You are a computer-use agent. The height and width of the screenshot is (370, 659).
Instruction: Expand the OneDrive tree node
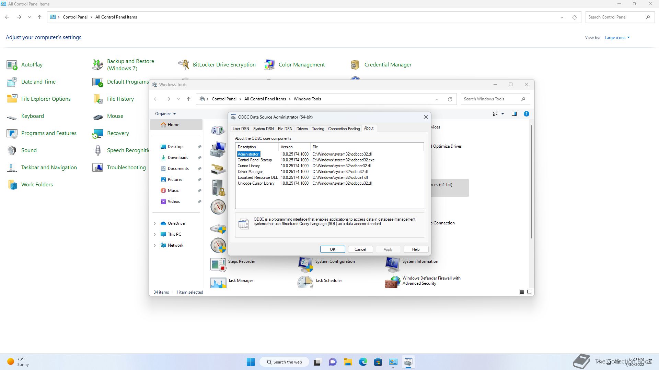tap(154, 223)
